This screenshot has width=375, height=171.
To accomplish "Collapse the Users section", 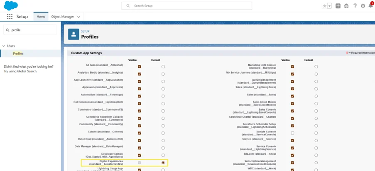I will tap(4, 46).
